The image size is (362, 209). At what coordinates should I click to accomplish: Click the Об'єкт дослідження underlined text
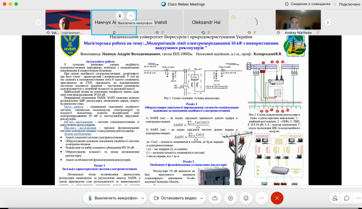pos(78,121)
